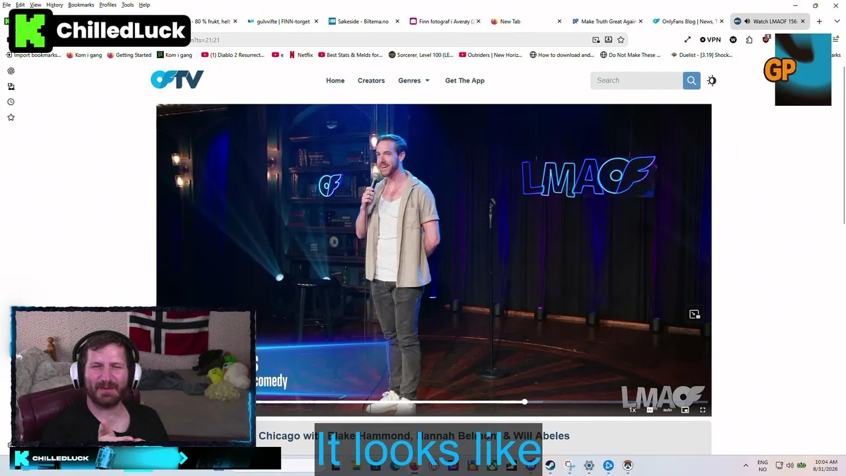Viewport: 846px width, 476px height.
Task: Enable picture-in-picture from the player controls
Action: pos(685,410)
